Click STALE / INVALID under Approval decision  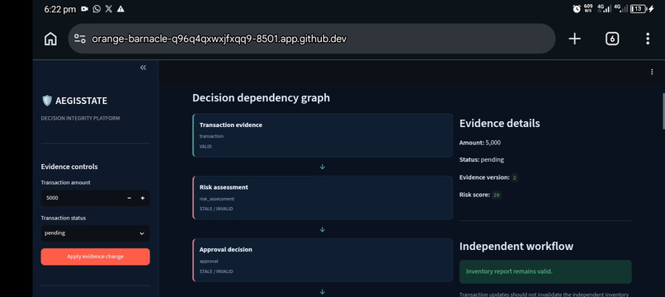pyautogui.click(x=216, y=271)
